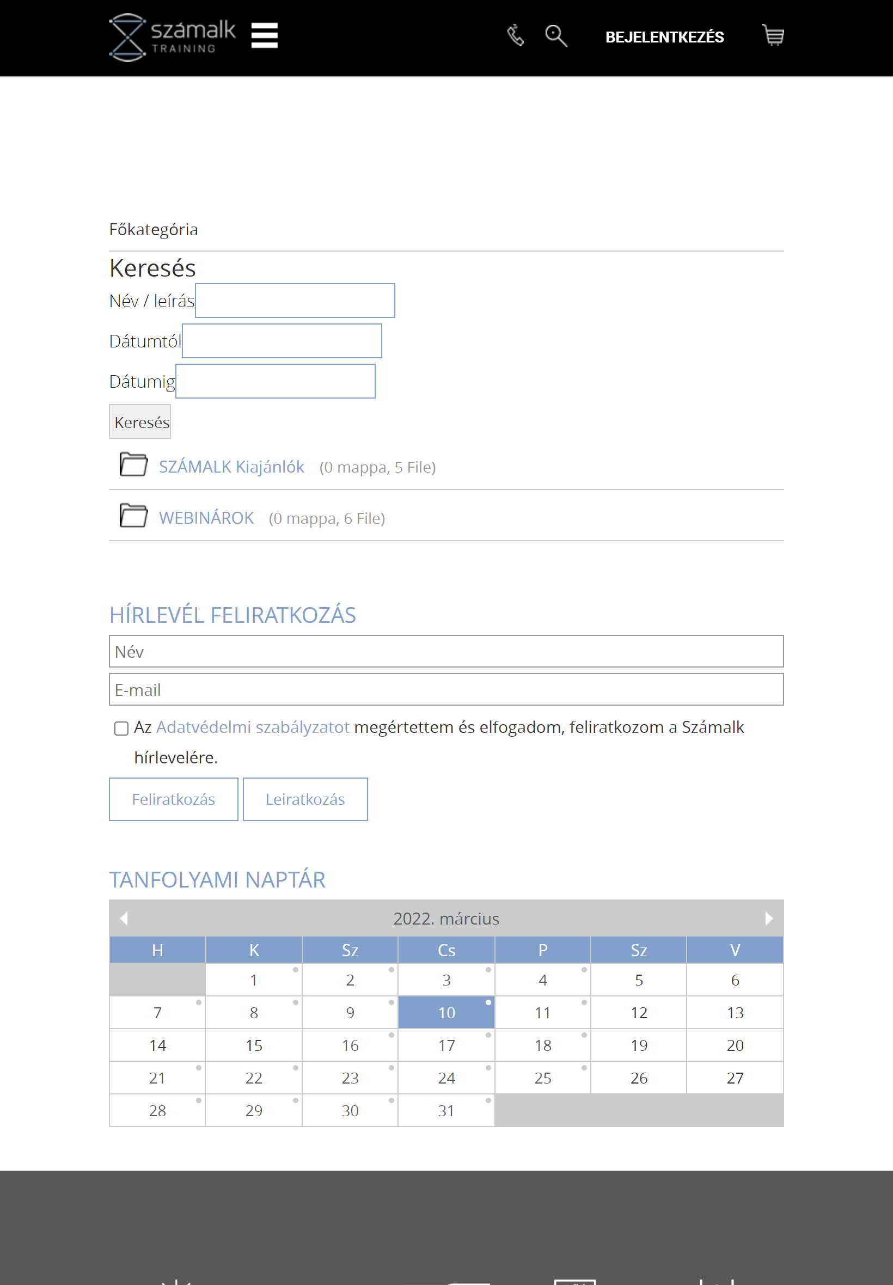Accept the Adatvédelmi szabályzat checkbox
This screenshot has height=1285, width=893.
click(x=121, y=728)
